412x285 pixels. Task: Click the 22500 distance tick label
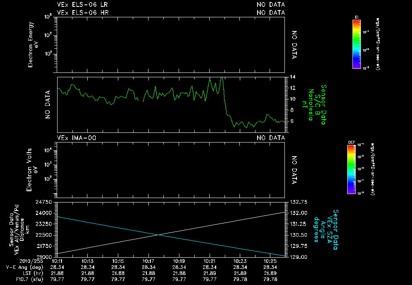(43, 235)
